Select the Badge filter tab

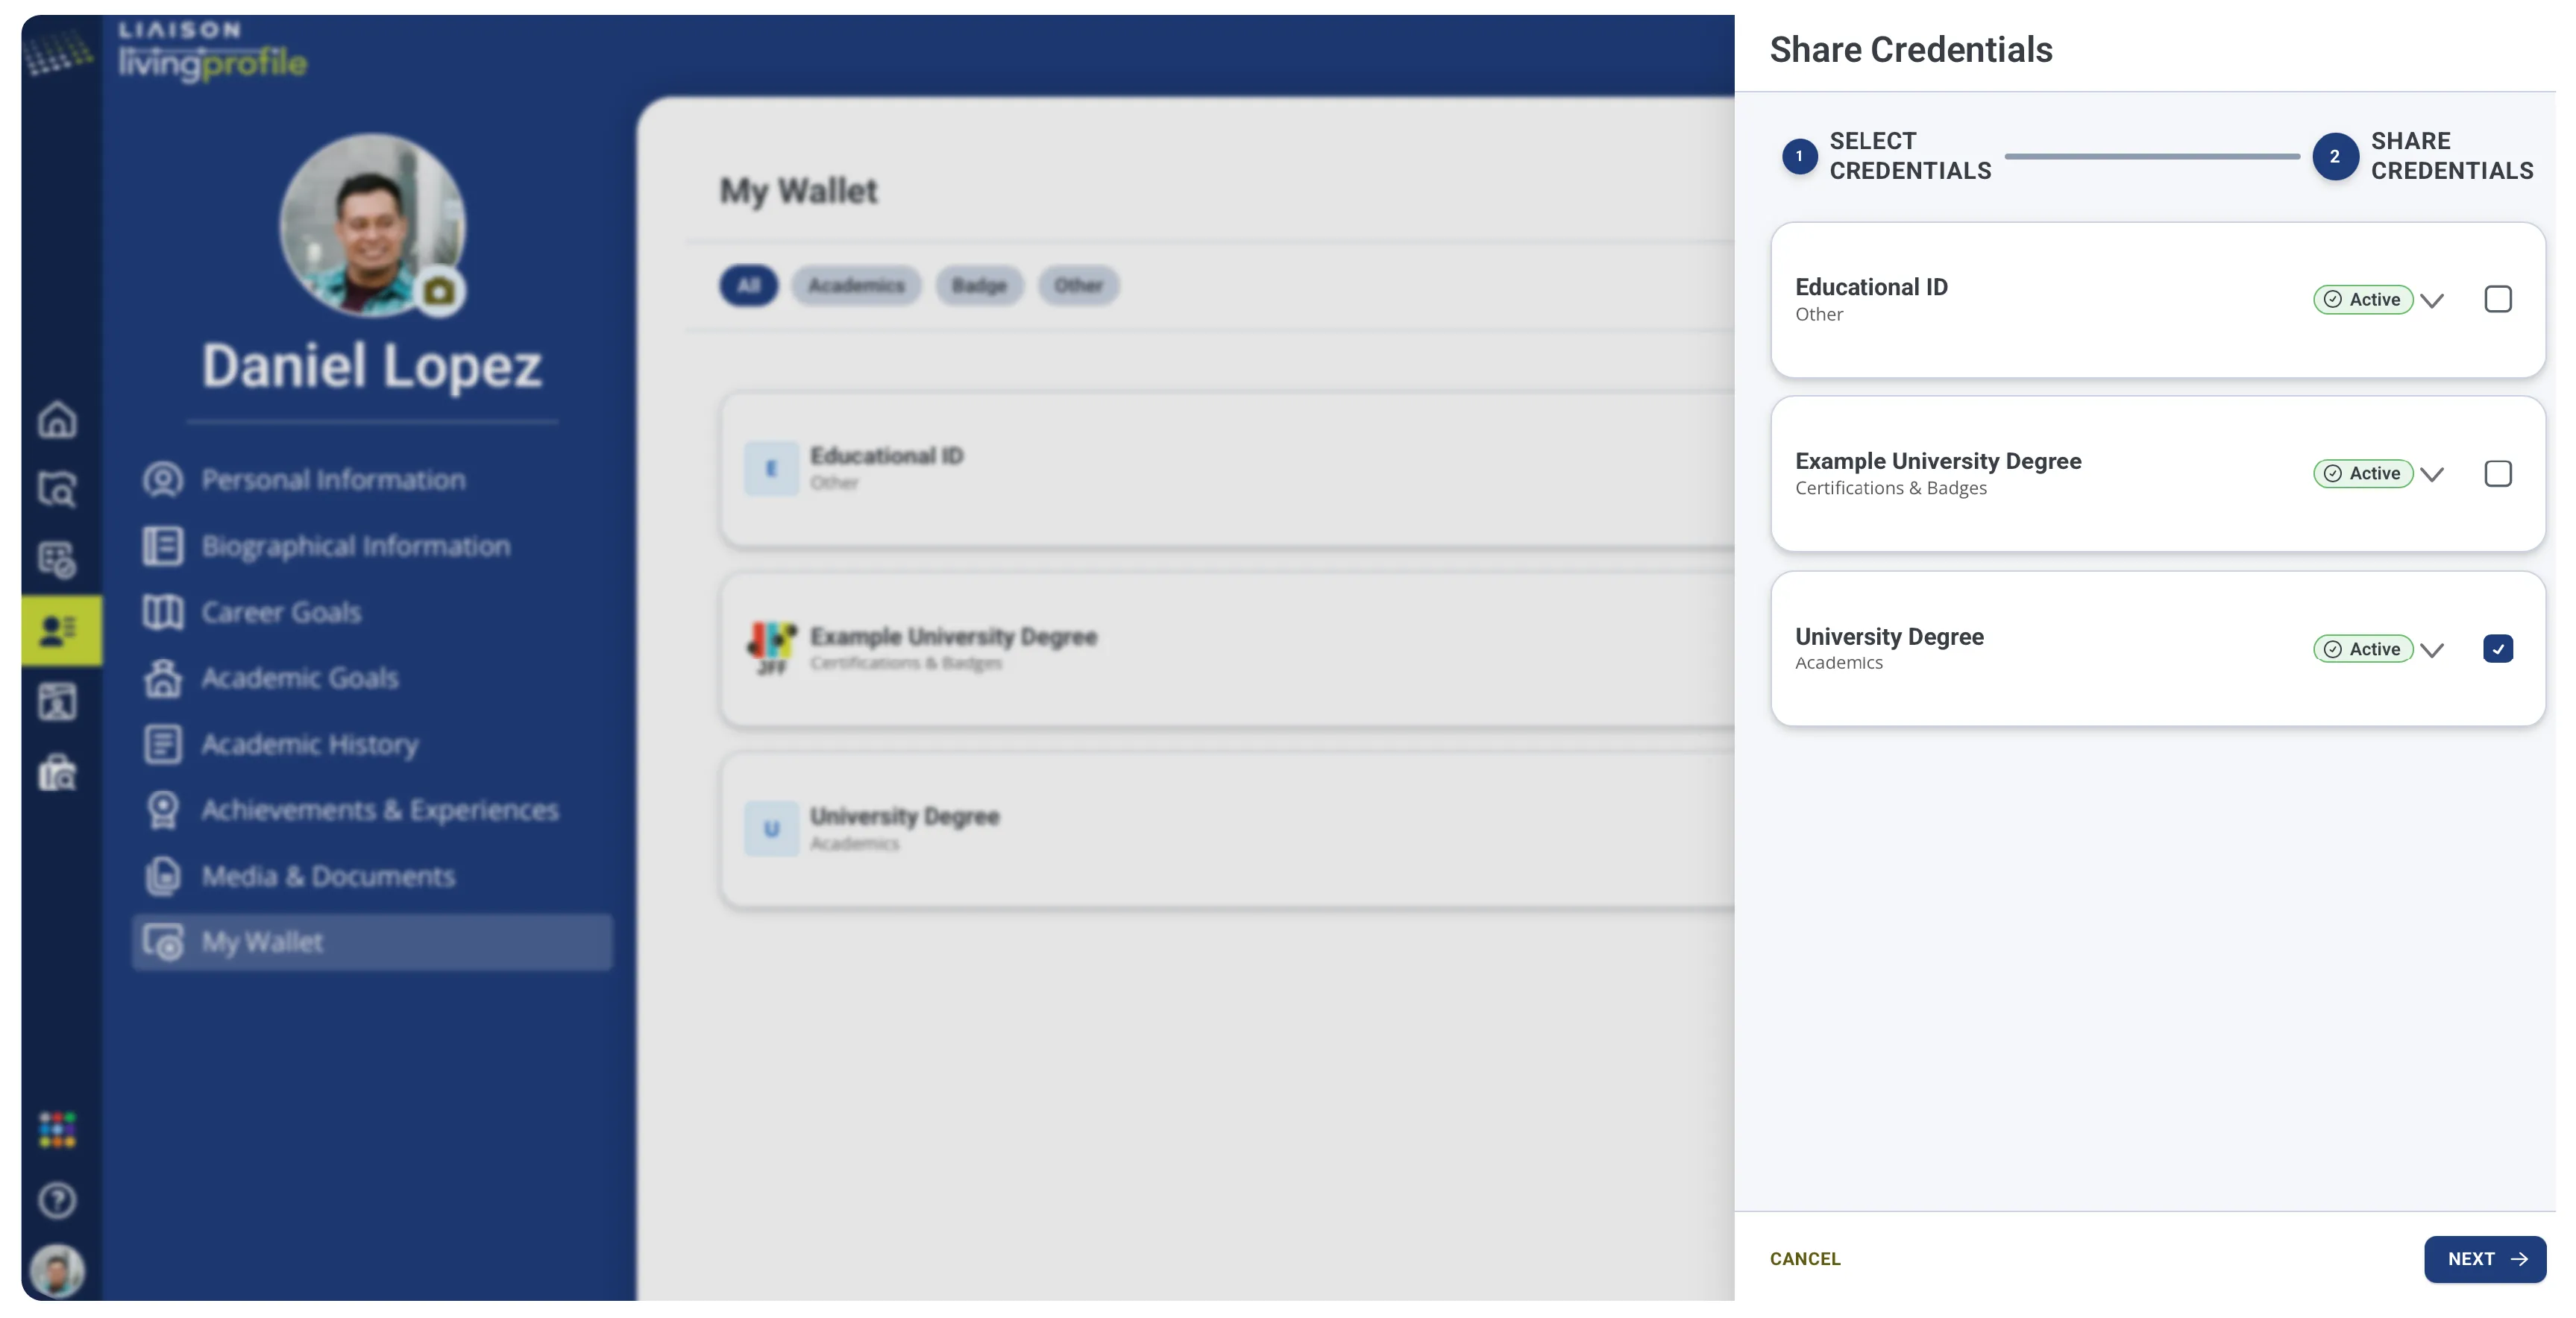click(x=979, y=286)
